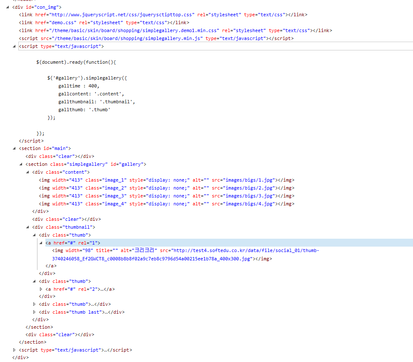Click the $(document).ready(function(){ line
413x362 pixels.
tap(76, 62)
